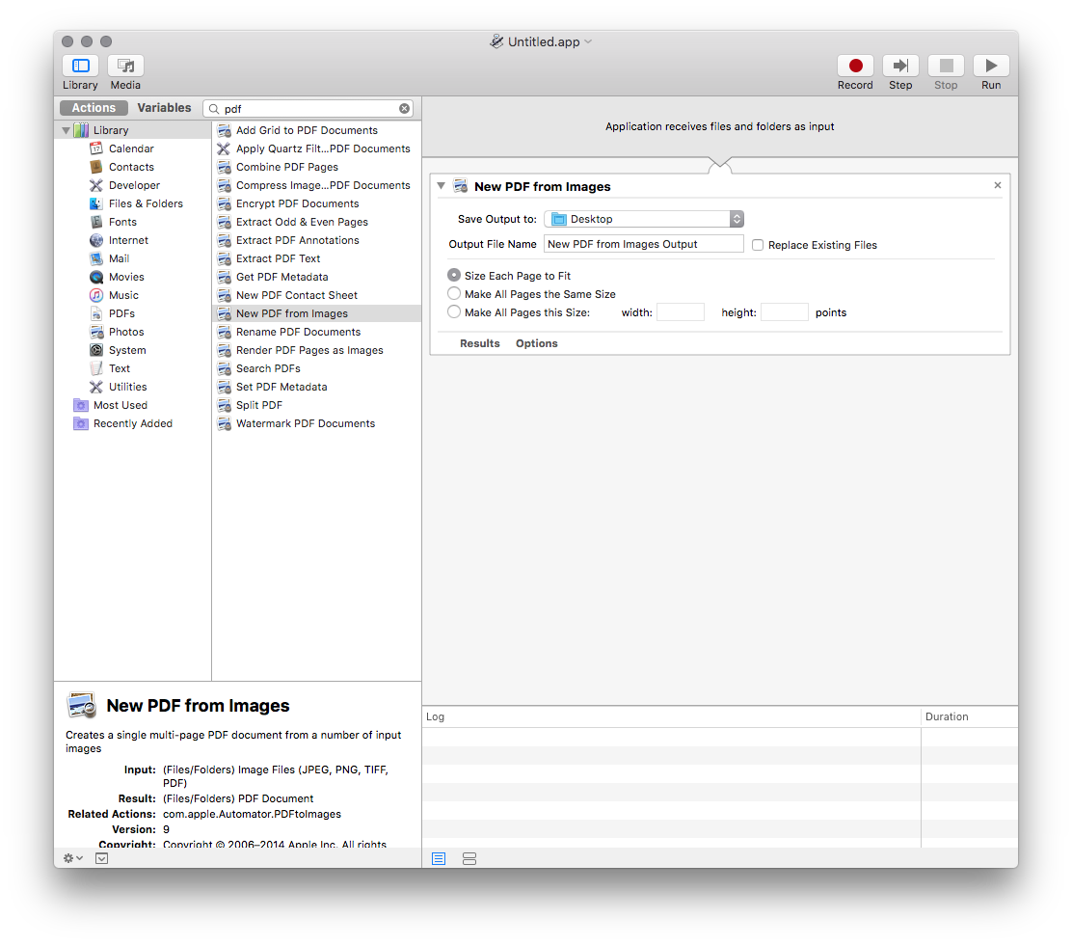This screenshot has width=1072, height=945.
Task: Select the Mail library category
Action: click(x=119, y=258)
